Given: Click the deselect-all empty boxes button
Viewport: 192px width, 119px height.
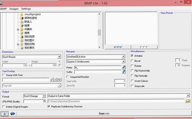Looking at the screenshot, I should pyautogui.click(x=144, y=47).
